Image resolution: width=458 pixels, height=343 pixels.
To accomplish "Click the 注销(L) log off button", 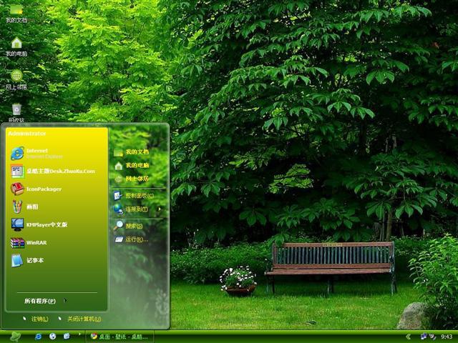I will [35, 319].
